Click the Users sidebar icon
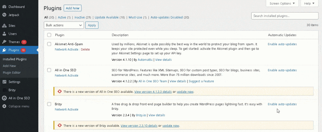Screen dimensions: 322x132 point(4,34)
